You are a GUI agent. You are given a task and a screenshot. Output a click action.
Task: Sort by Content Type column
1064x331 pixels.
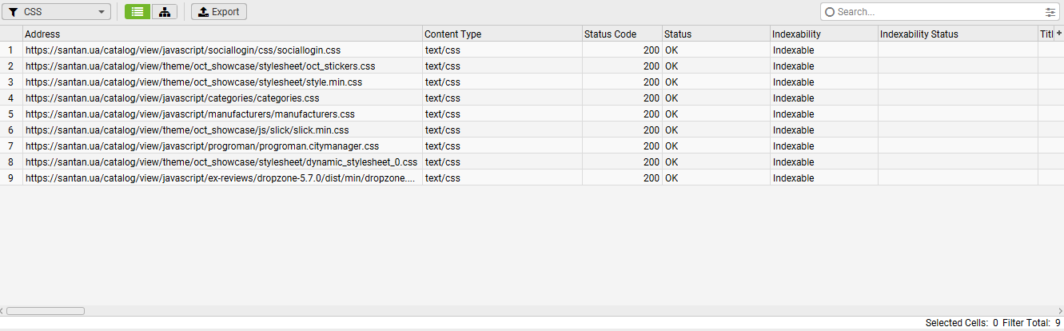click(x=501, y=34)
